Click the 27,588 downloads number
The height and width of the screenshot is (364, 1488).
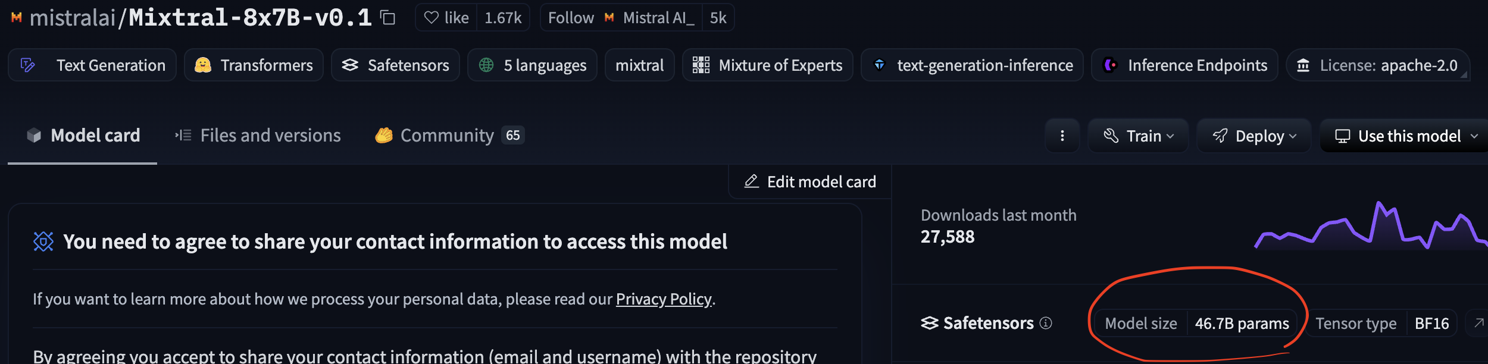948,237
